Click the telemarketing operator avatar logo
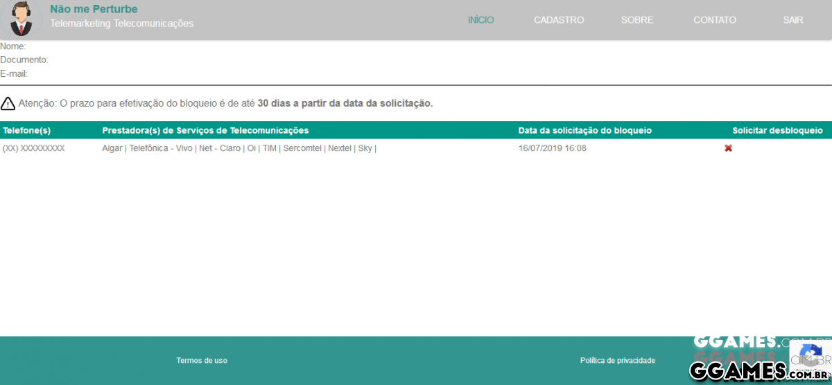This screenshot has height=385, width=832. coord(23,19)
